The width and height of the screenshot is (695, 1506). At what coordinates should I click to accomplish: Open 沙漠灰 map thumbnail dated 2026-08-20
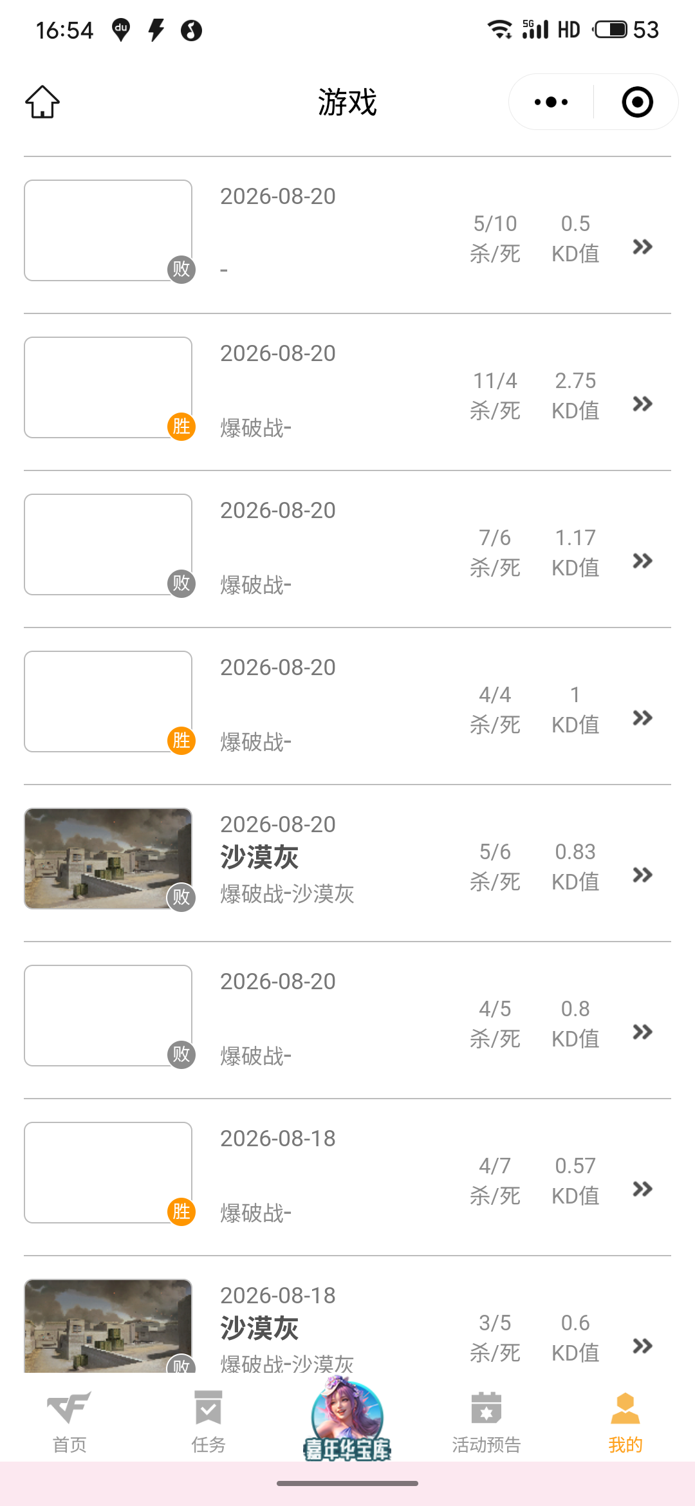point(108,859)
